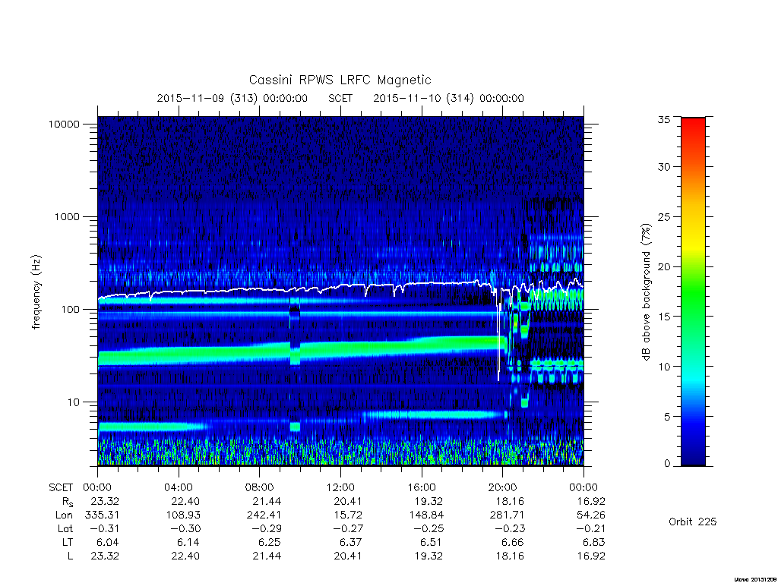The image size is (778, 583).
Task: Click Lat value '-0.25'
Action: pos(428,529)
